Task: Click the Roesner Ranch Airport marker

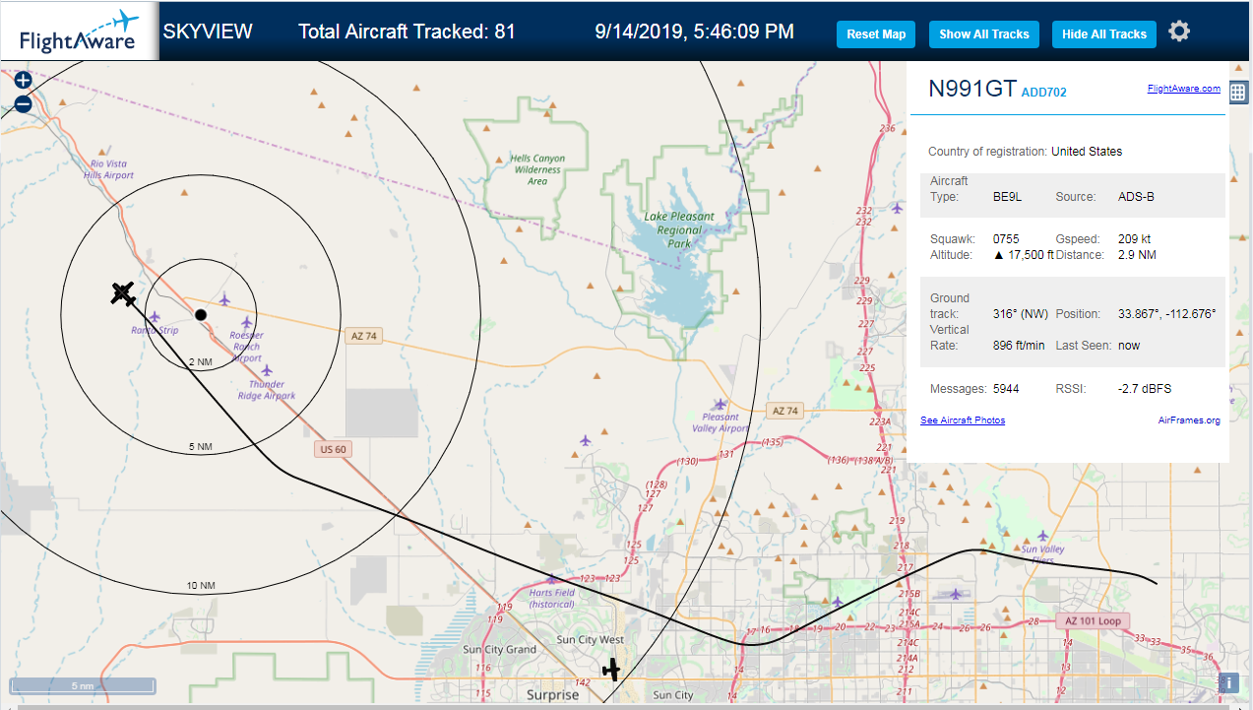Action: pos(247,322)
